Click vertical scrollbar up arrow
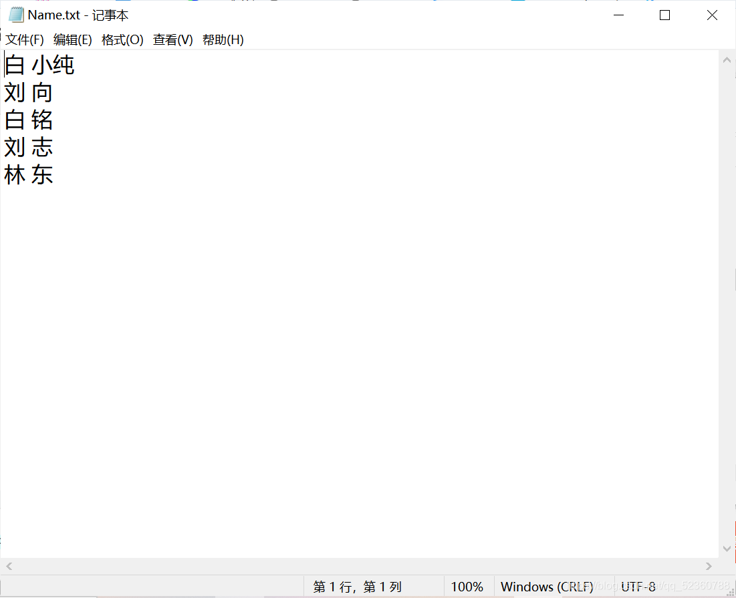 [x=727, y=60]
